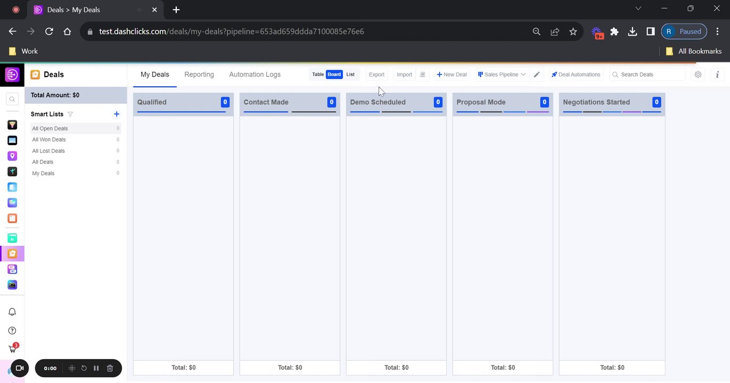
Task: Open All Bookmarks folder
Action: 694,51
